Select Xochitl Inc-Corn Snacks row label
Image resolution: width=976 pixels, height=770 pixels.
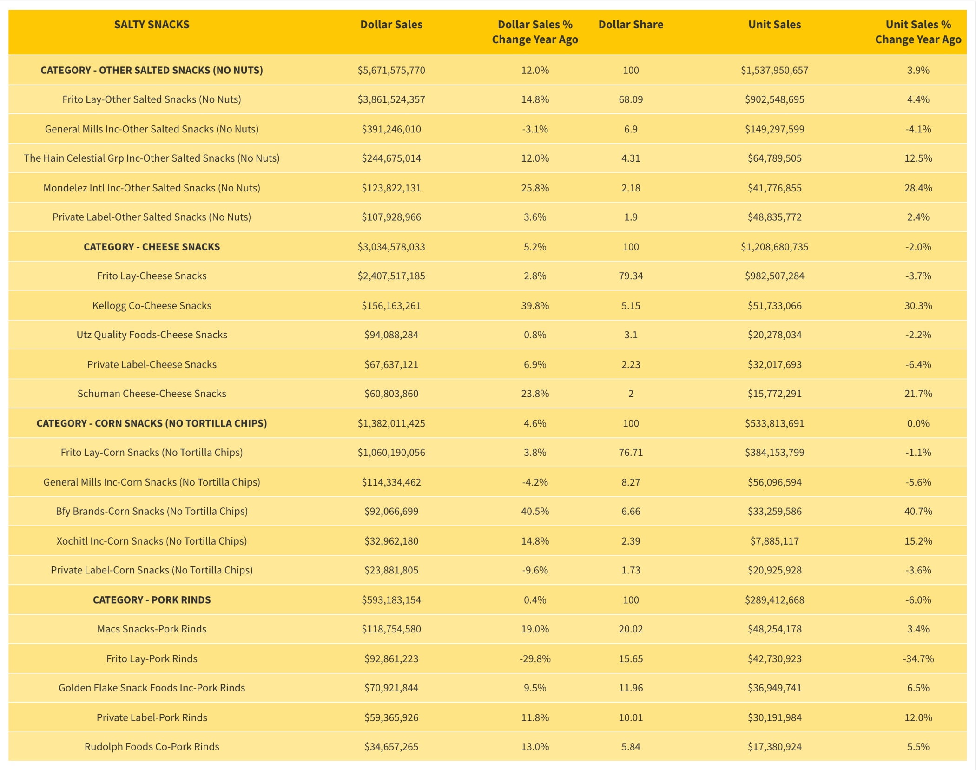point(152,541)
